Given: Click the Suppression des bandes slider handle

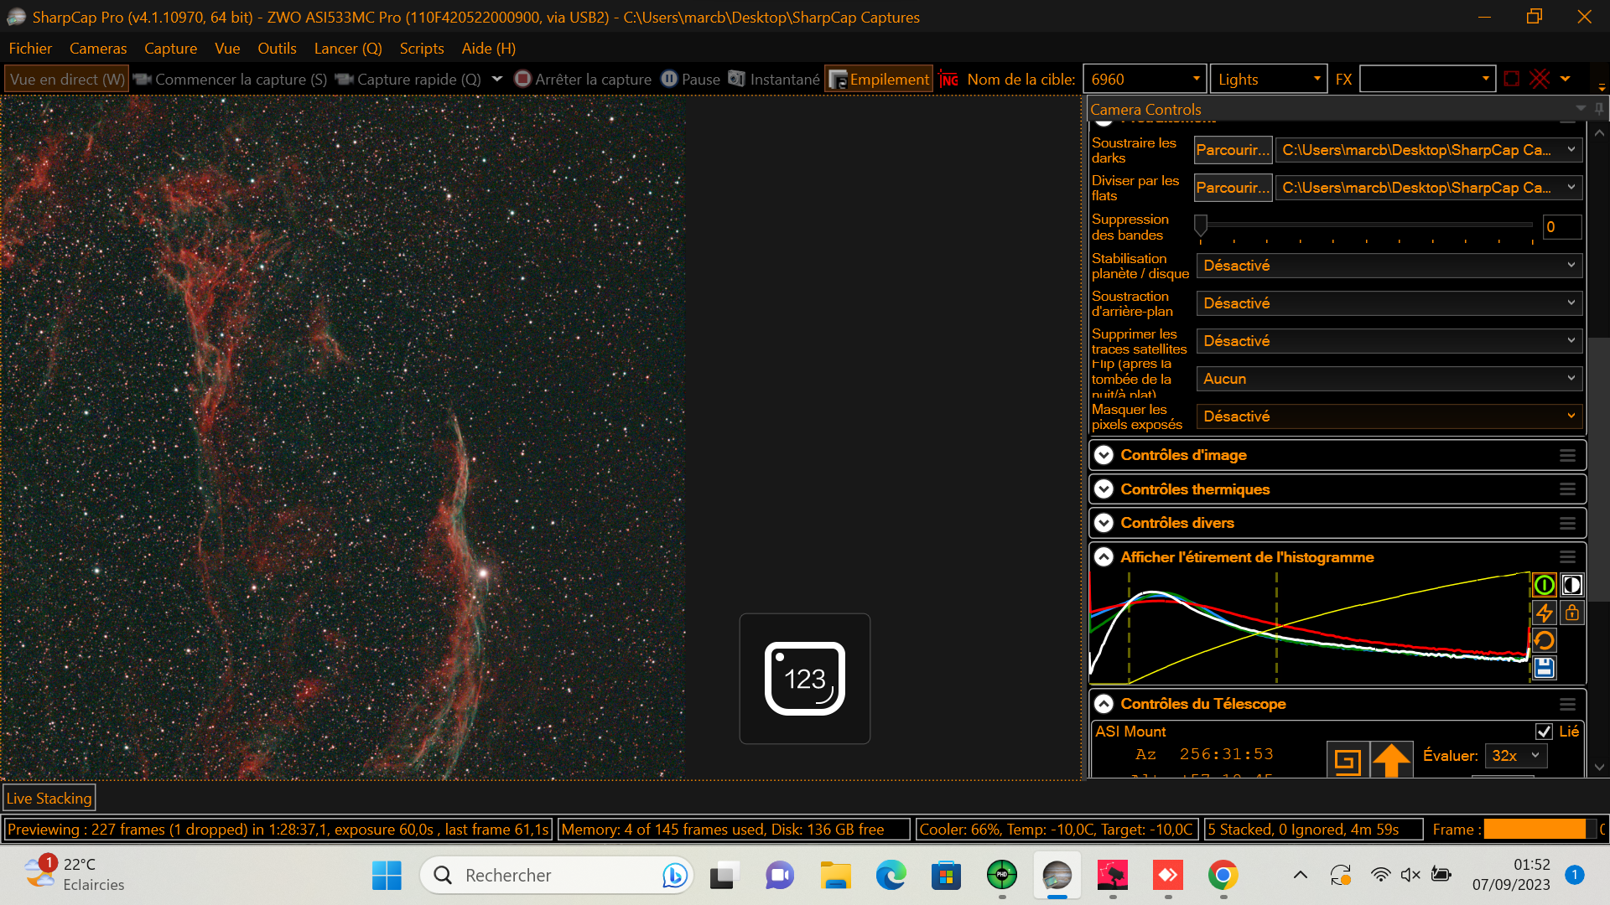Looking at the screenshot, I should coord(1201,225).
